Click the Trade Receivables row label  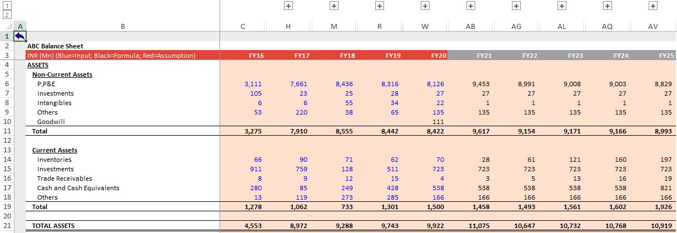pyautogui.click(x=64, y=179)
